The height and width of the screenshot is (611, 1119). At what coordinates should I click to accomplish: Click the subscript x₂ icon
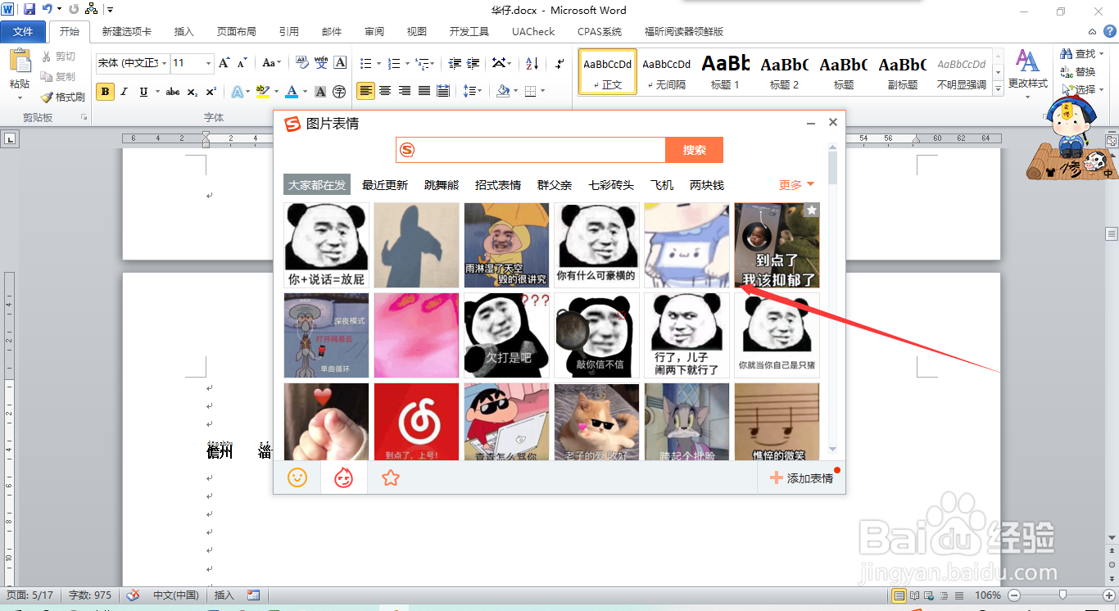tap(192, 92)
